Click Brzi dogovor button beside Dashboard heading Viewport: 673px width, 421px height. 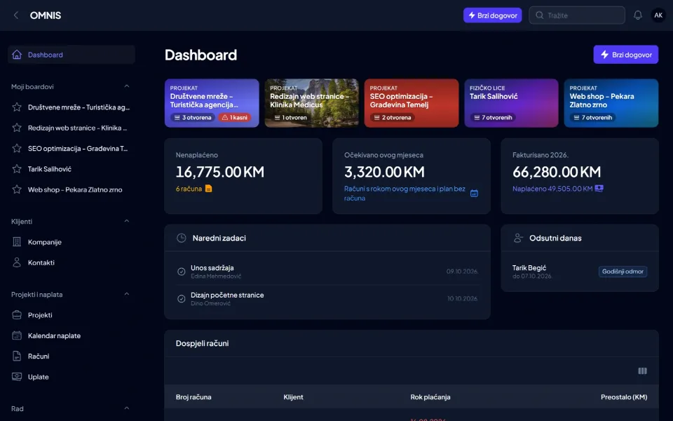coord(626,55)
